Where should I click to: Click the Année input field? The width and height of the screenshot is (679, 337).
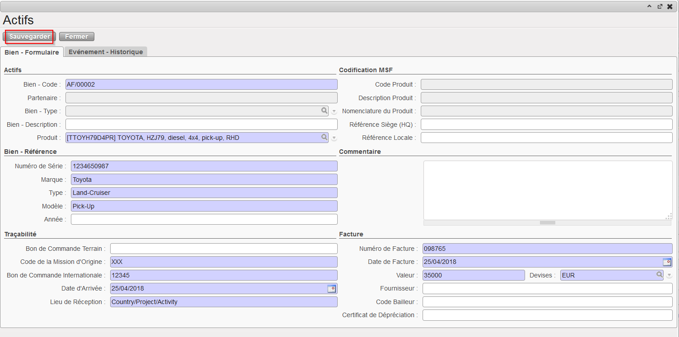tap(204, 219)
